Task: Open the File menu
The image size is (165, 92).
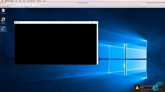Action: pyautogui.click(x=16, y=1)
